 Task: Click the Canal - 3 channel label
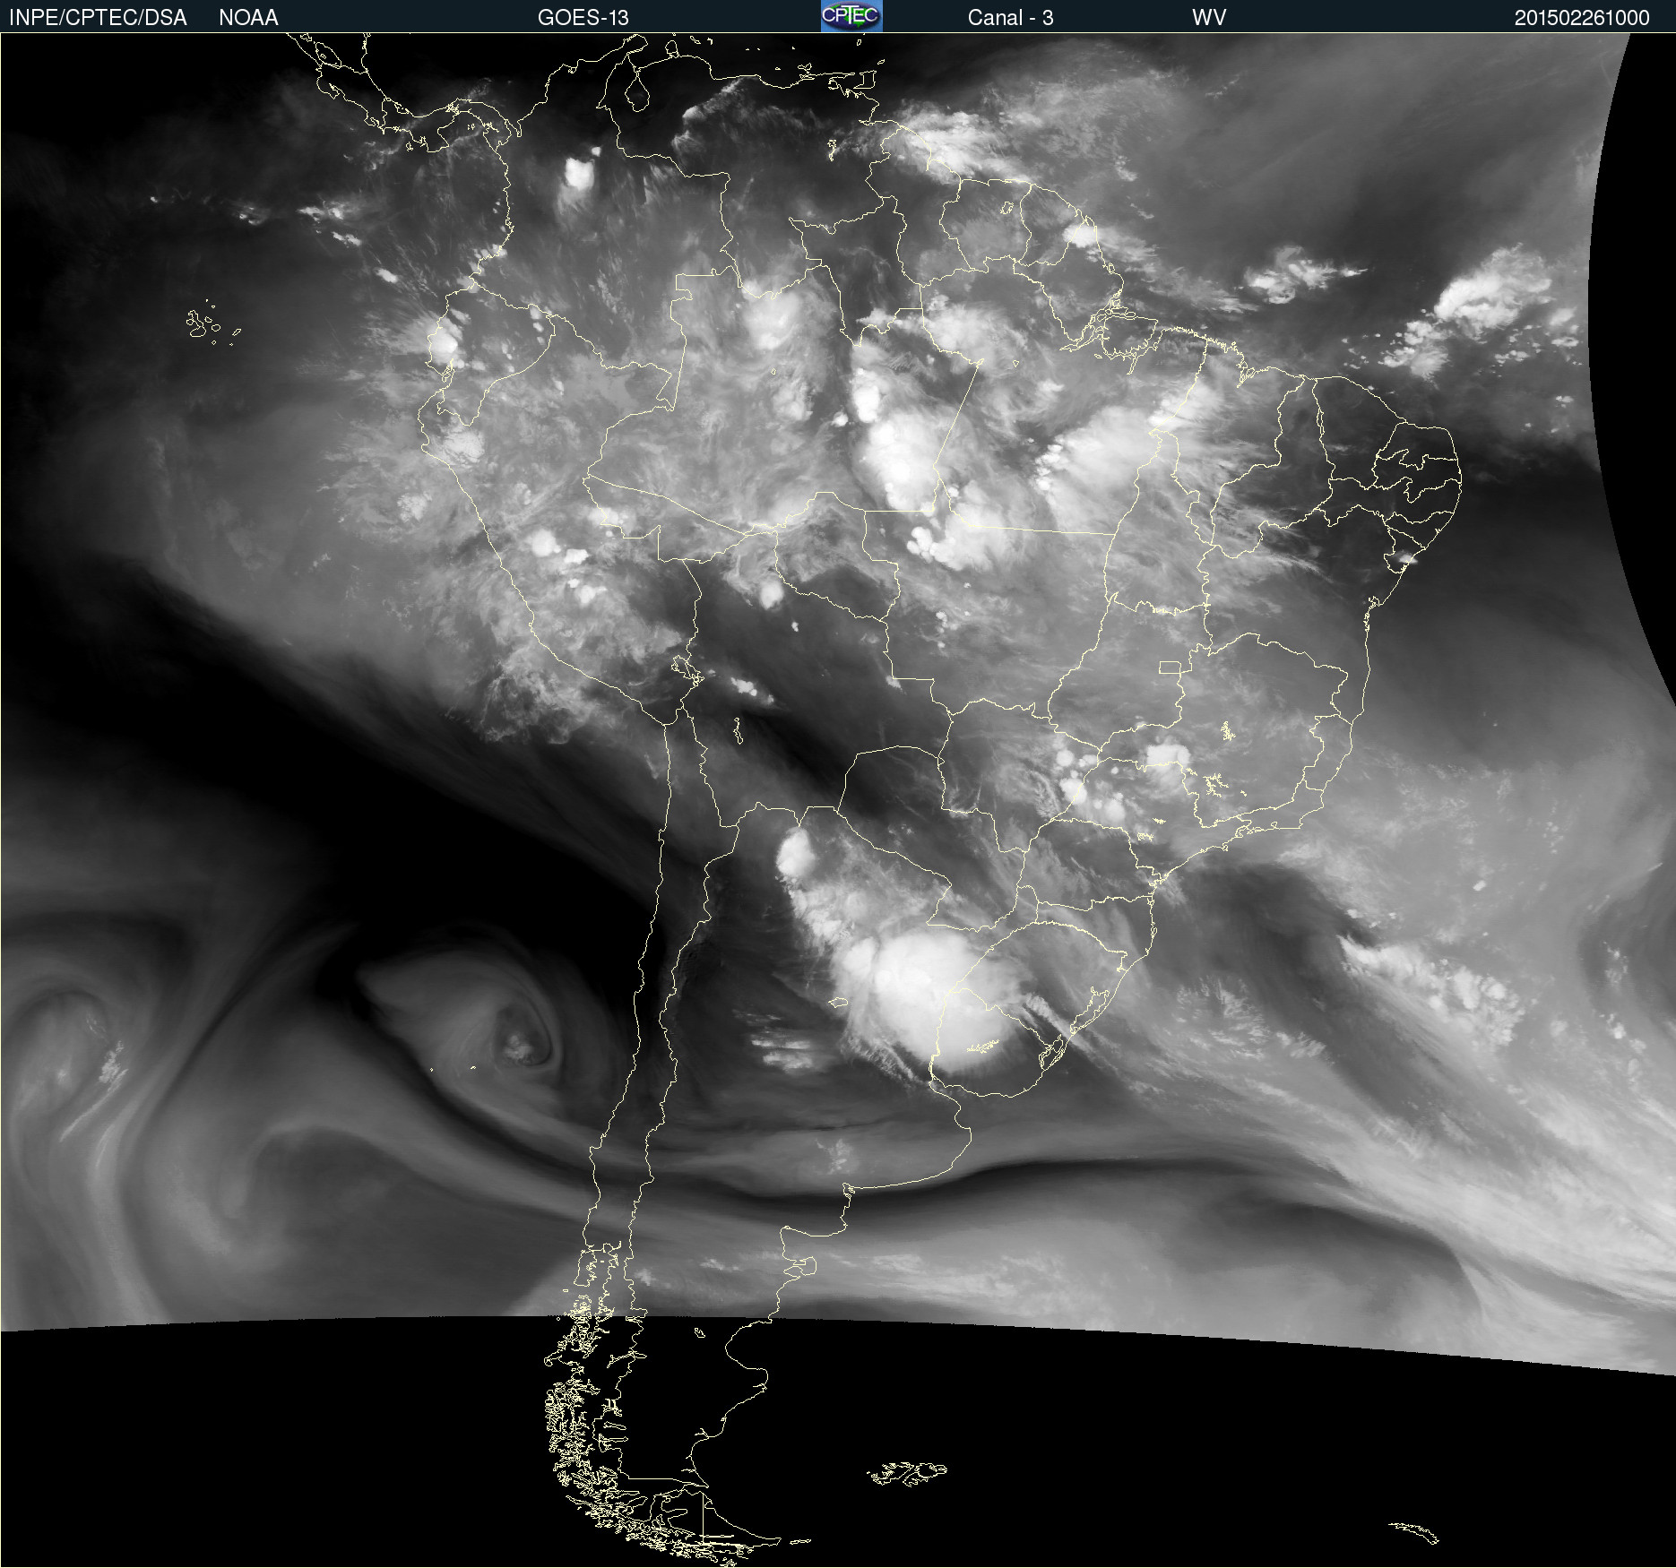1010,18
